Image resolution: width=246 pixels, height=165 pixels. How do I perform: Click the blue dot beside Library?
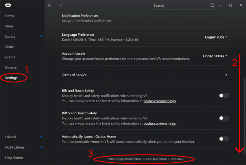41,37
